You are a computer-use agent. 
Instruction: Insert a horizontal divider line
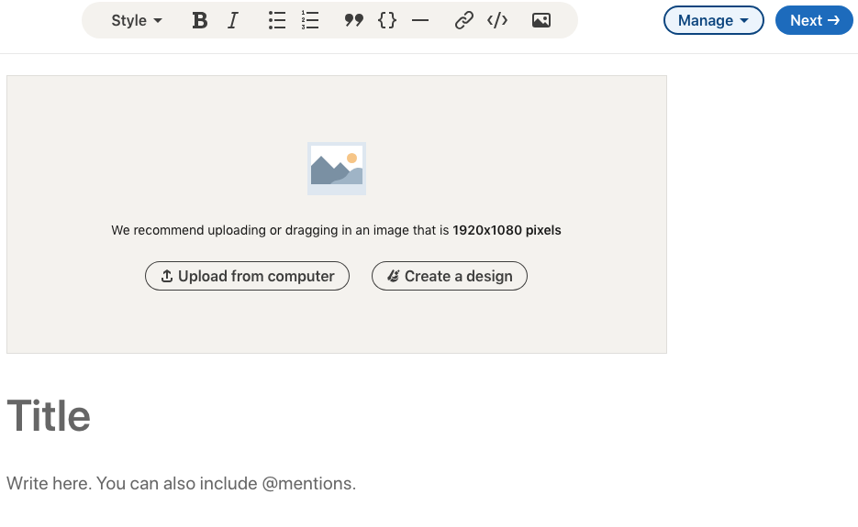420,21
